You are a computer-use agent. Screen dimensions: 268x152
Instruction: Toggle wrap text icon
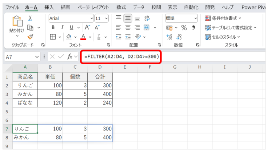[147, 18]
